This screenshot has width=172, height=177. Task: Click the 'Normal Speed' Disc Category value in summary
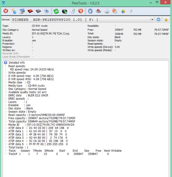coord(40,30)
